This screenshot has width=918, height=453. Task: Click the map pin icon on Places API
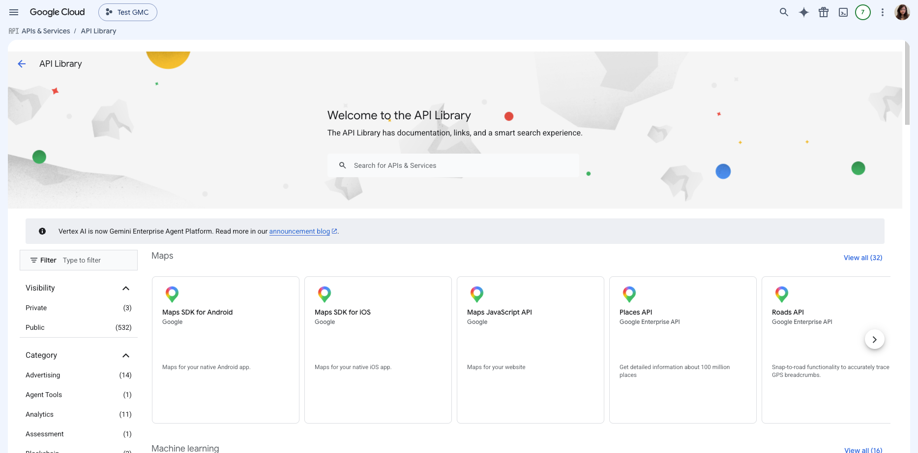629,294
